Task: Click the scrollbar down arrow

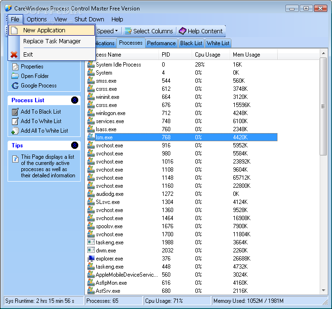Action: pos(323,290)
